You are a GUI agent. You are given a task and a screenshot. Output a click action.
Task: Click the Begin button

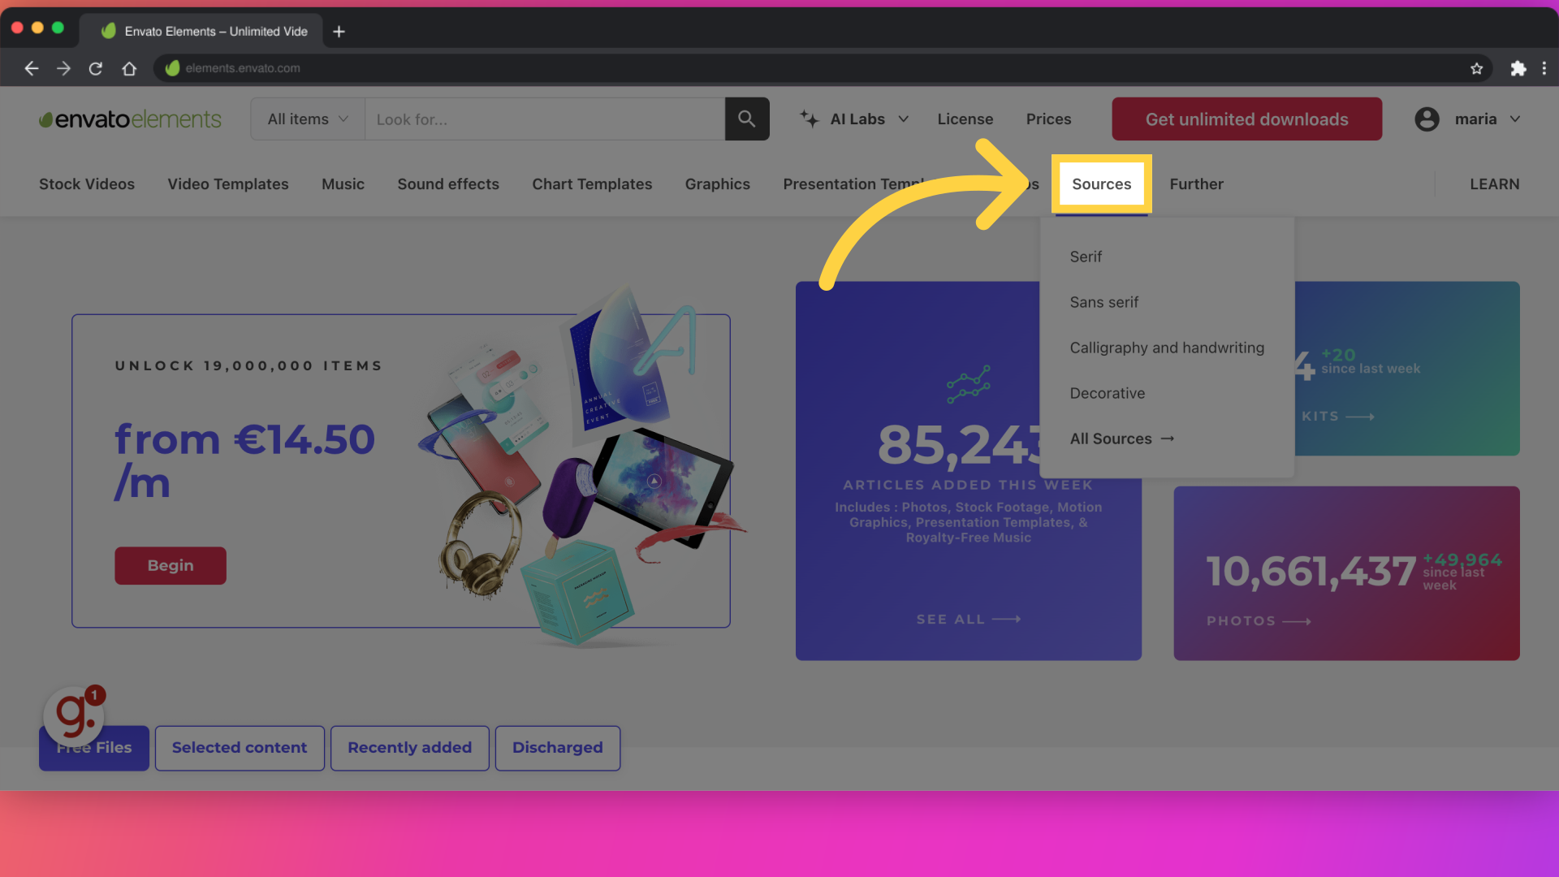tap(171, 565)
